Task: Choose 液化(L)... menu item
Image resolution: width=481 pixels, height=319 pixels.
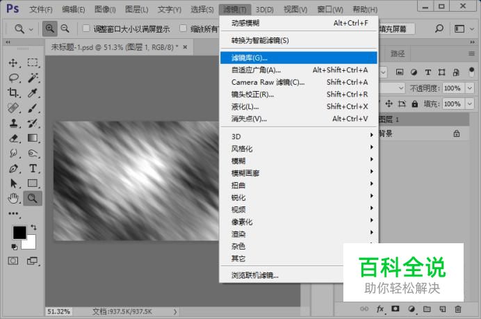Action: coord(299,106)
